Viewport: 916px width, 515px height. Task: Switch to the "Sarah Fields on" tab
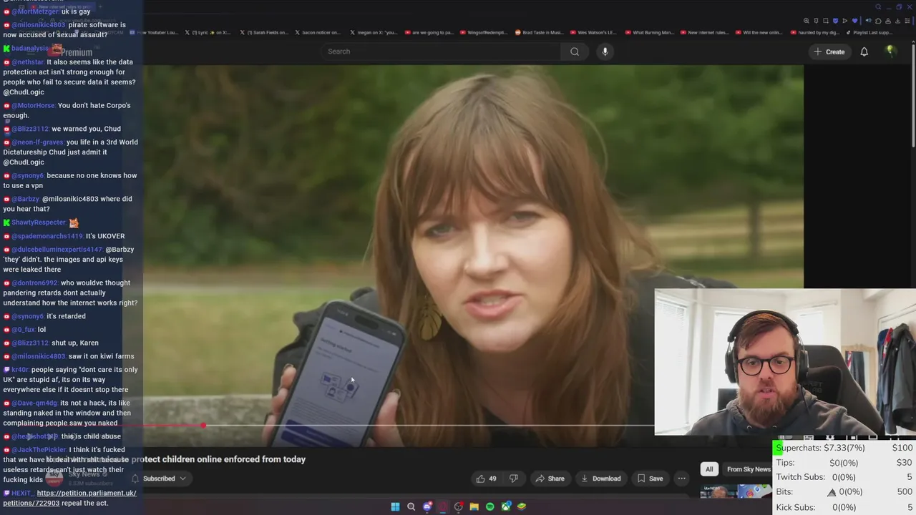click(263, 32)
